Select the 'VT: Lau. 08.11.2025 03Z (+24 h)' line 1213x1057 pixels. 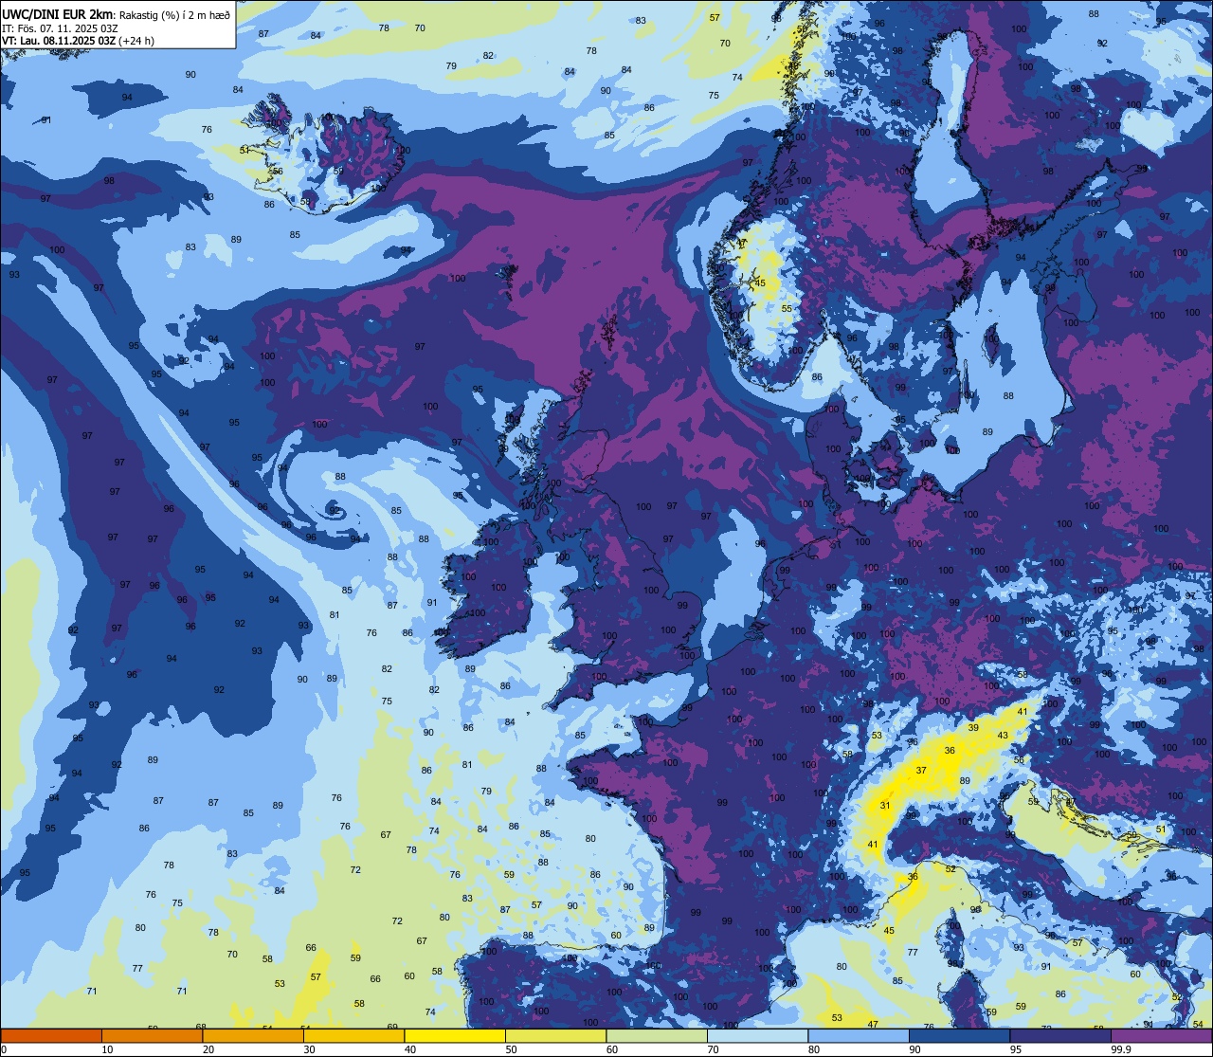[78, 41]
